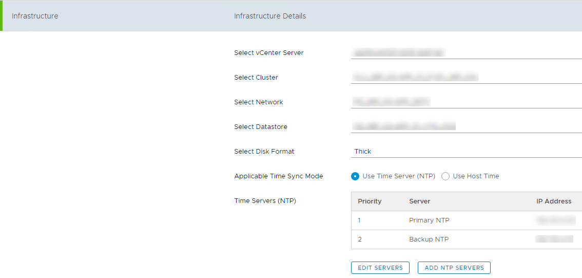Click the Backup NTP IP address cell
Image resolution: width=582 pixels, height=278 pixels.
point(554,239)
